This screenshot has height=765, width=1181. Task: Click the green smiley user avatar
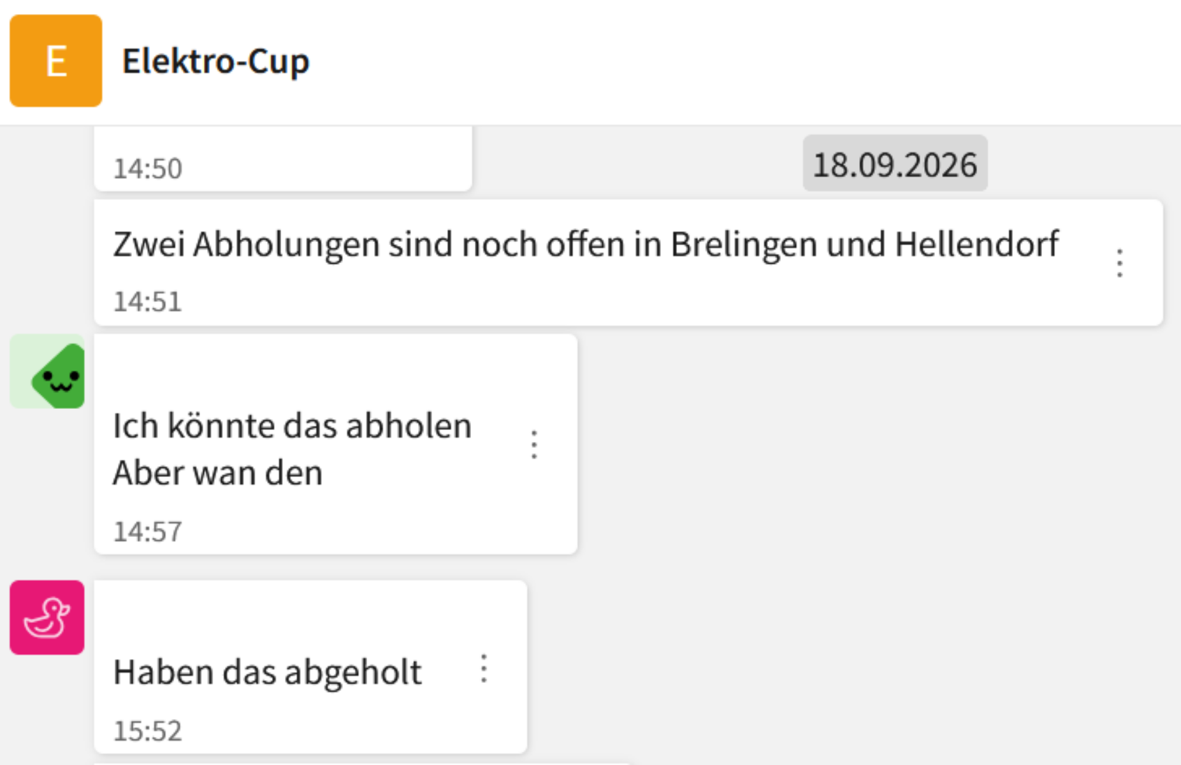47,371
